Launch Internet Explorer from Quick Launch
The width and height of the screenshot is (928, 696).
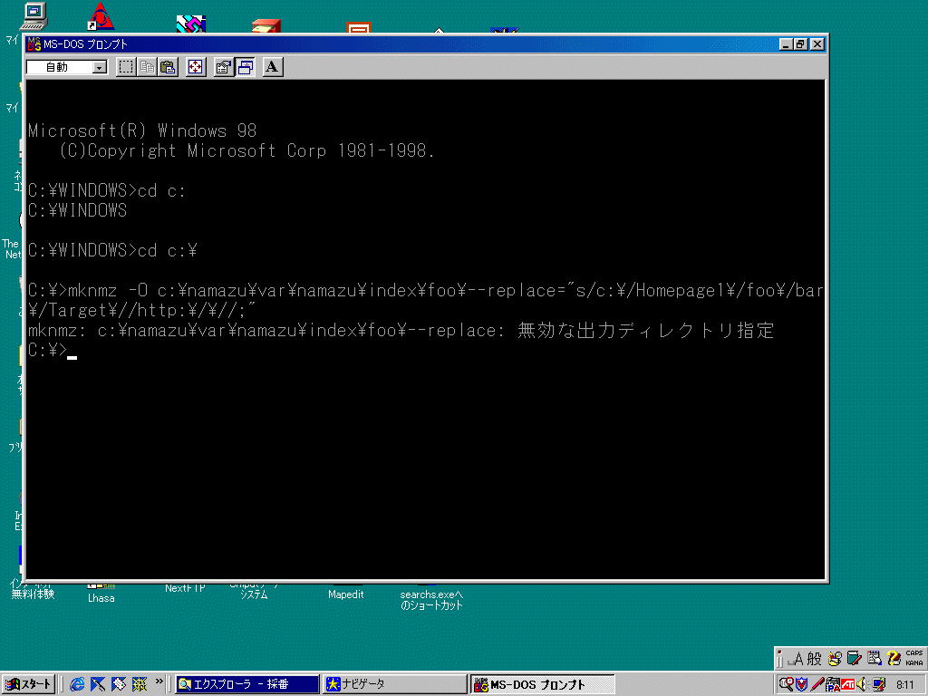tap(77, 684)
